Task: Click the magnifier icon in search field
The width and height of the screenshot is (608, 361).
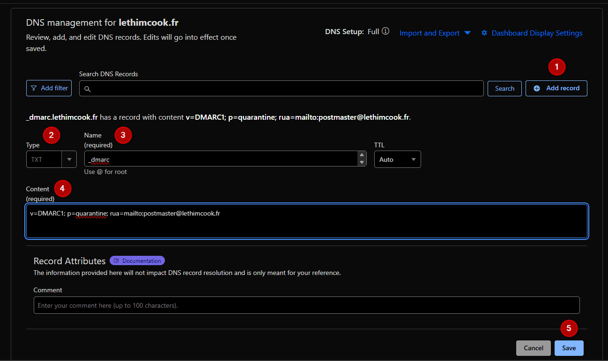Action: point(87,89)
